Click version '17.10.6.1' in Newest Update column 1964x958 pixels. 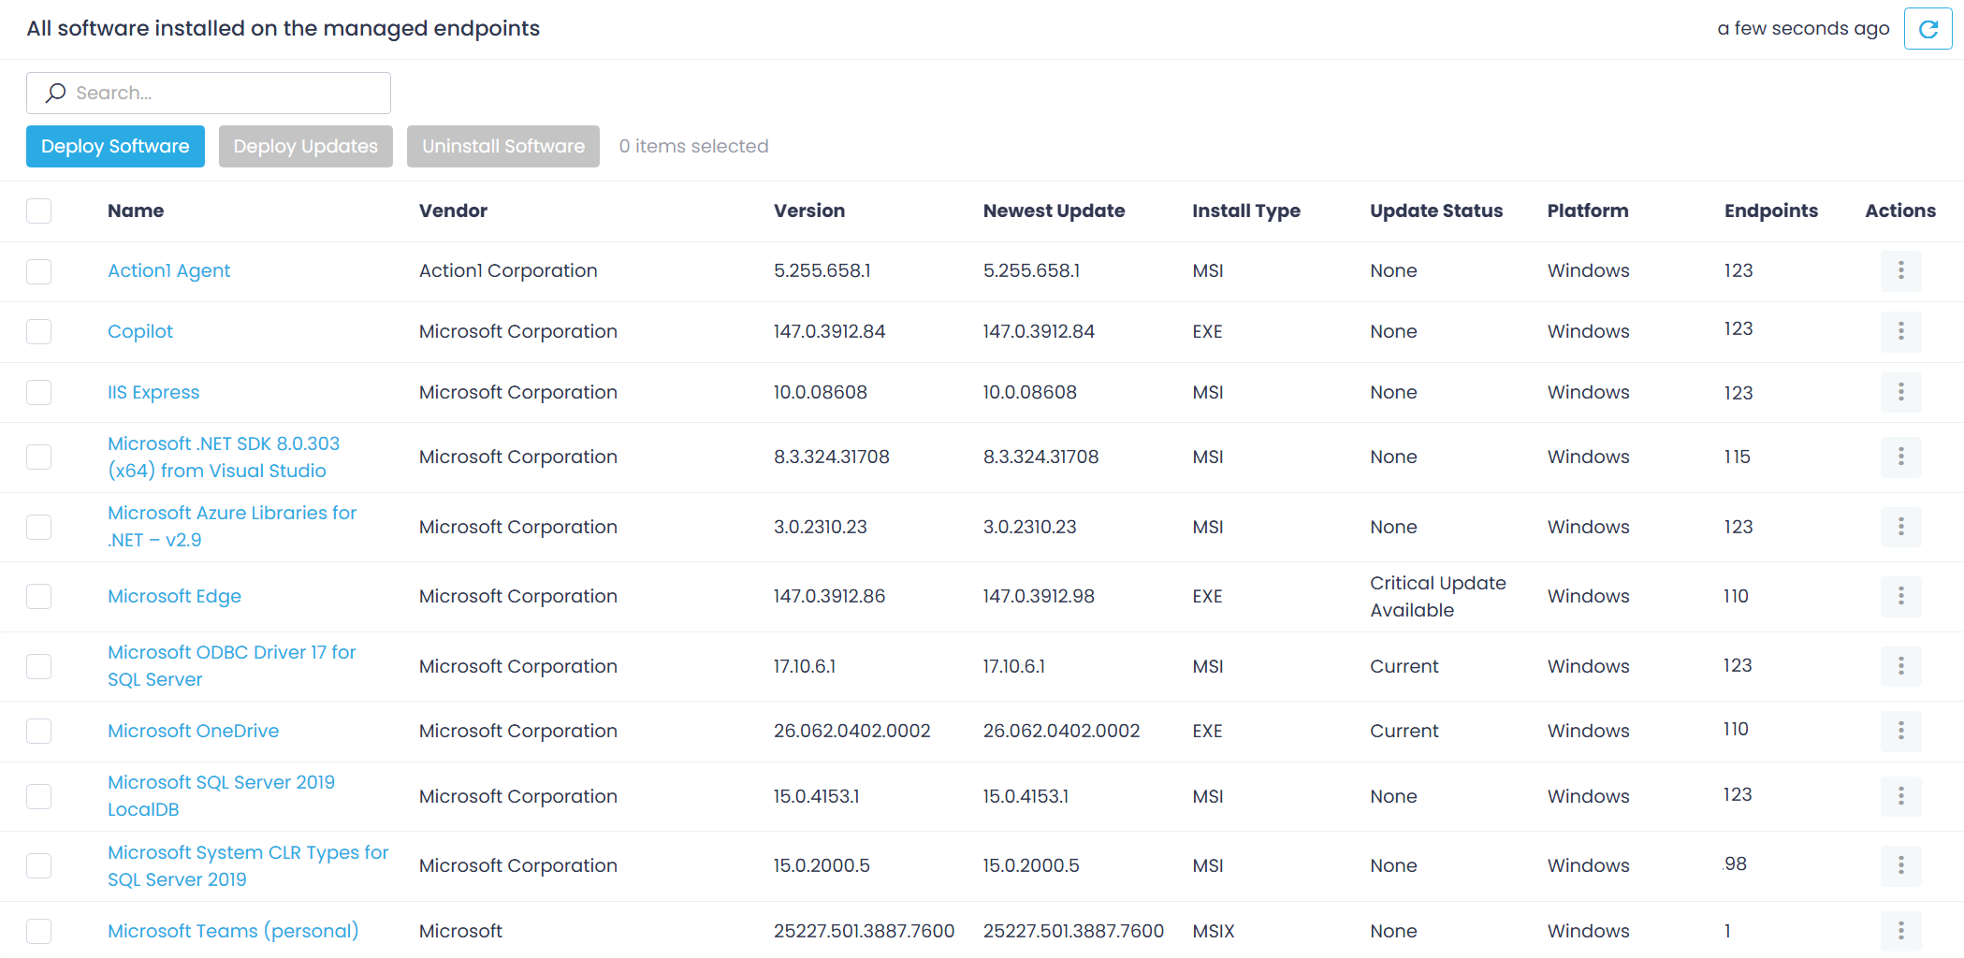pos(1014,666)
